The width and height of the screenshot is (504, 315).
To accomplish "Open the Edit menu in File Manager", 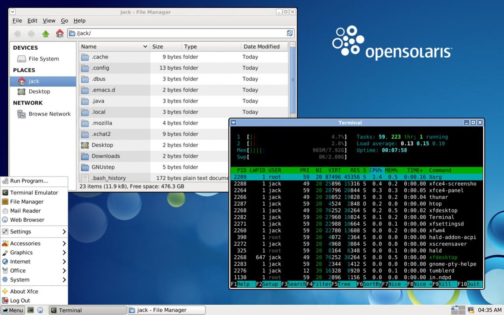I will pyautogui.click(x=32, y=21).
